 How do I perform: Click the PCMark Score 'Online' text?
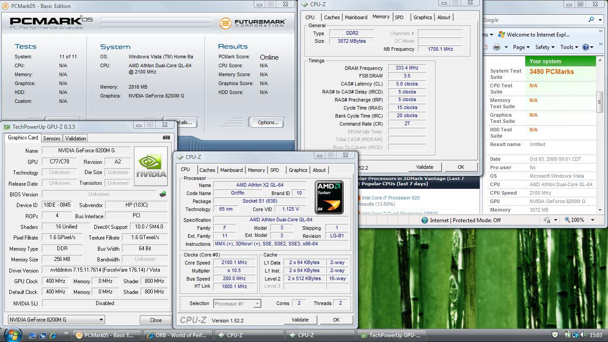click(269, 57)
